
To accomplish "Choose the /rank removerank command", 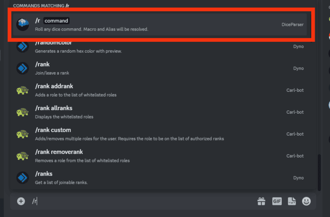I will [160, 156].
